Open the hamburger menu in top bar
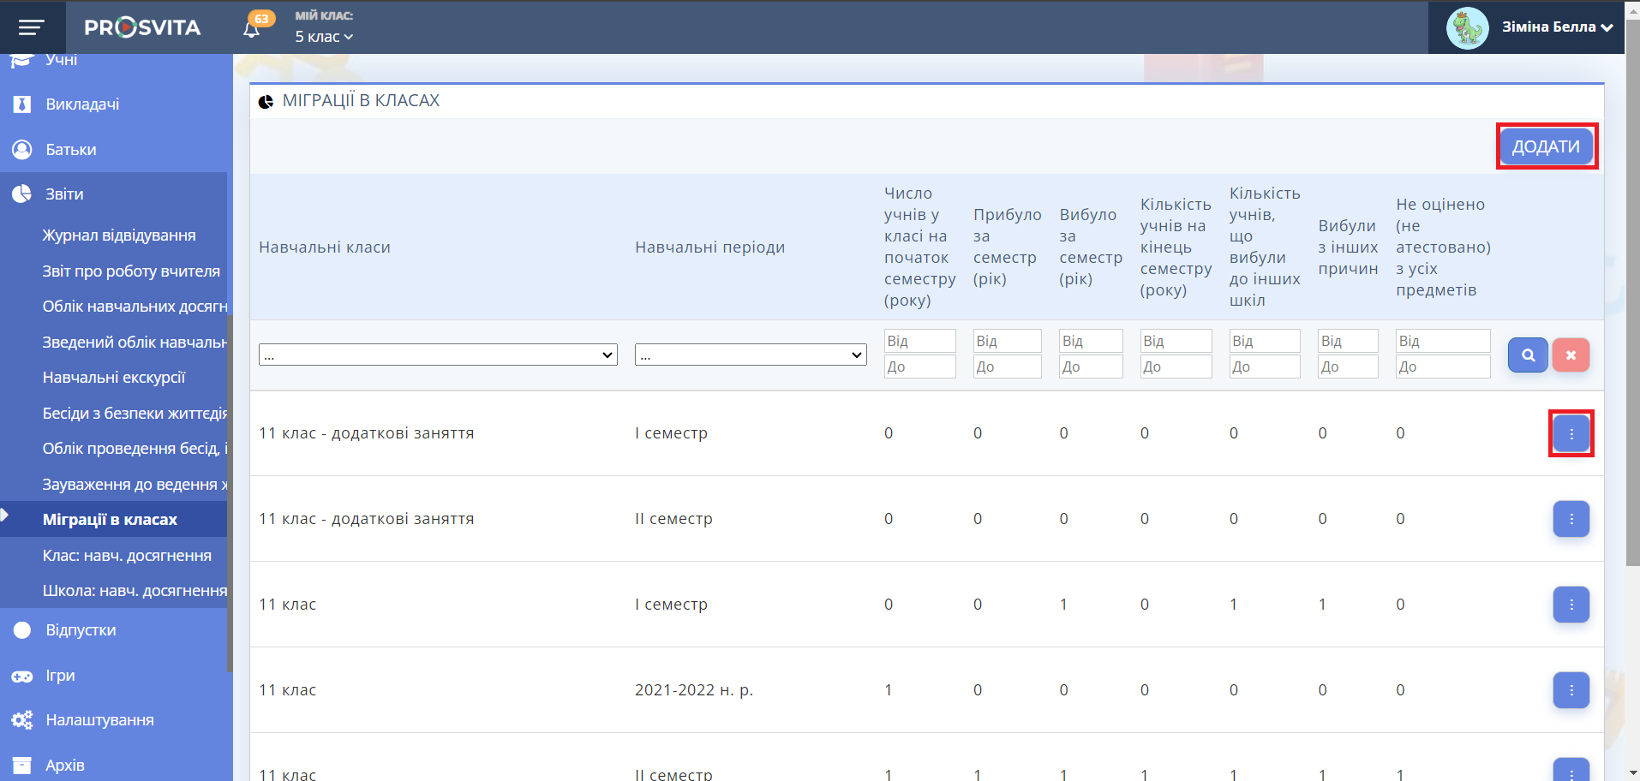1640x781 pixels. (32, 27)
